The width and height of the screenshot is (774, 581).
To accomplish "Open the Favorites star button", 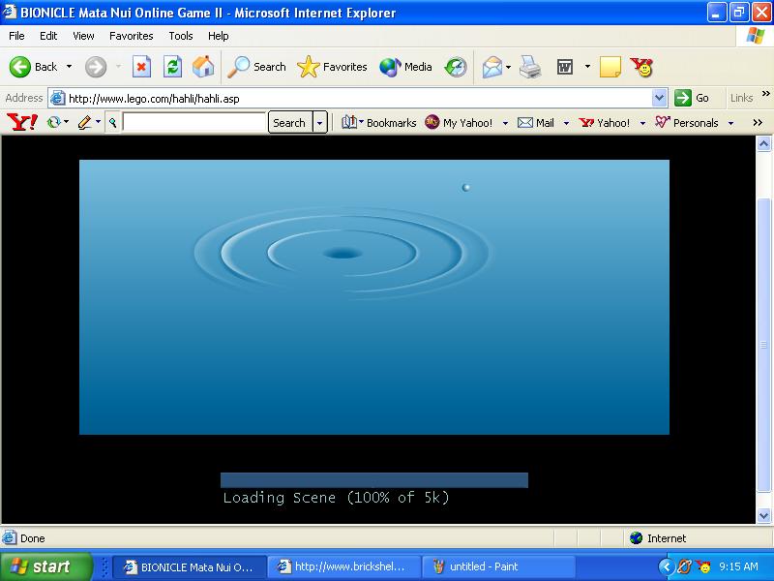I will point(332,67).
